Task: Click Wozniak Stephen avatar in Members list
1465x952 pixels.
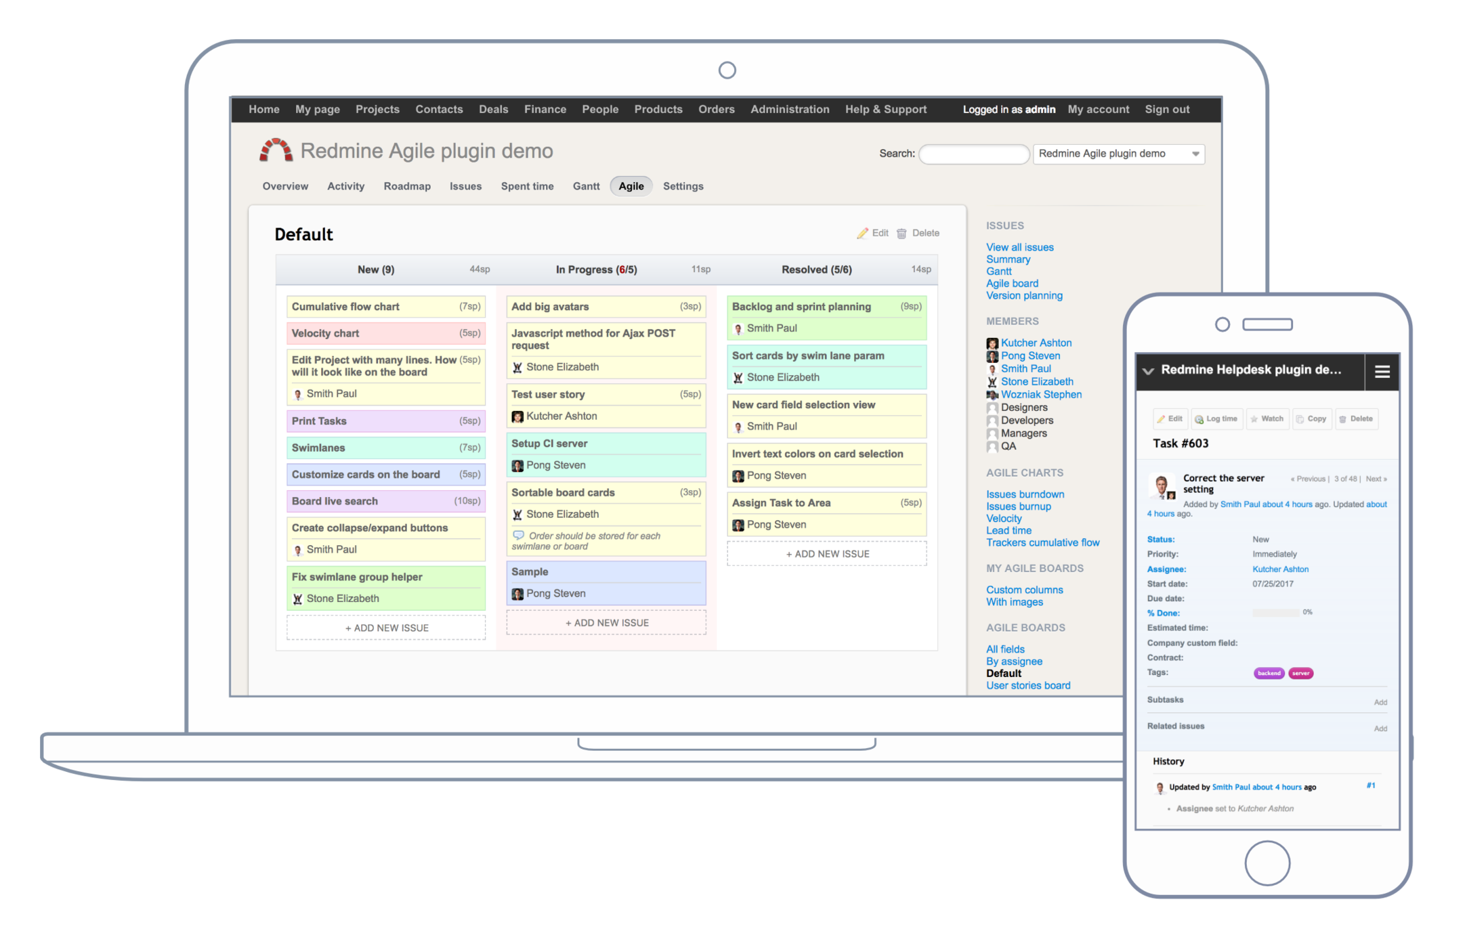Action: click(992, 395)
